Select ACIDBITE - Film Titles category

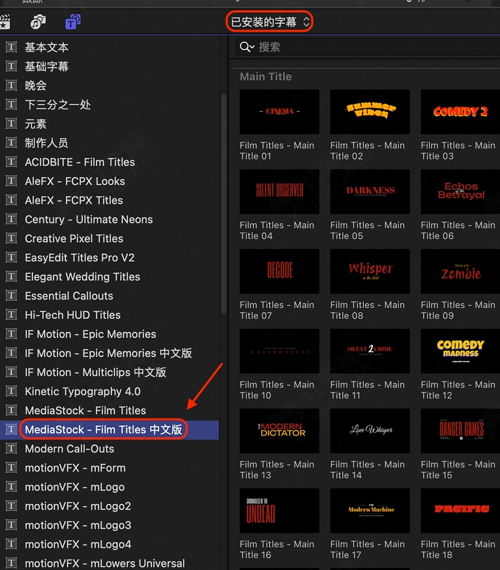pos(109,162)
